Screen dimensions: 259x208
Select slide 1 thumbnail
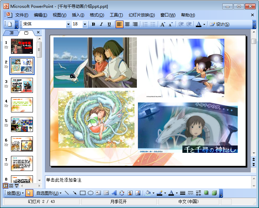[22, 46]
